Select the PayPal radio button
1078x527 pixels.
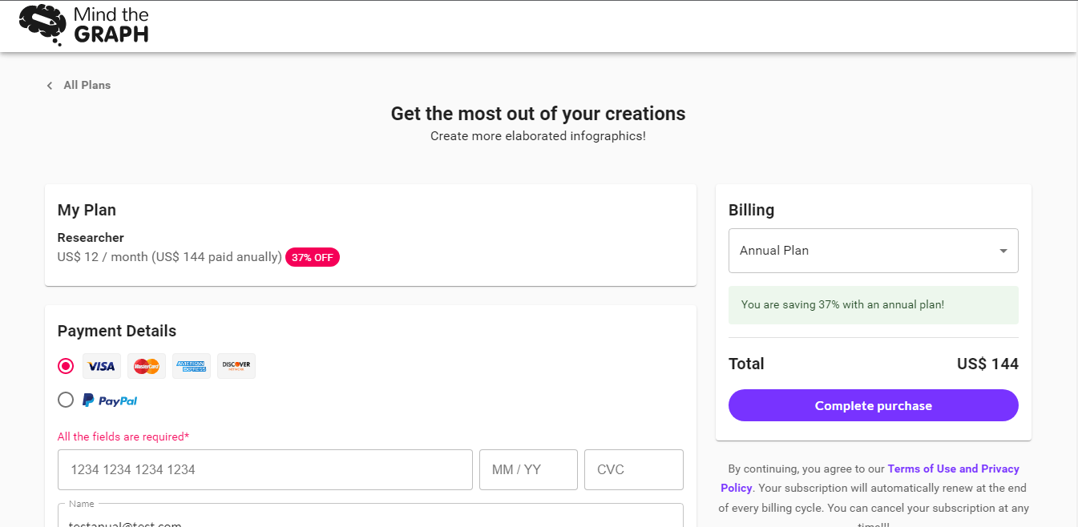[66, 400]
